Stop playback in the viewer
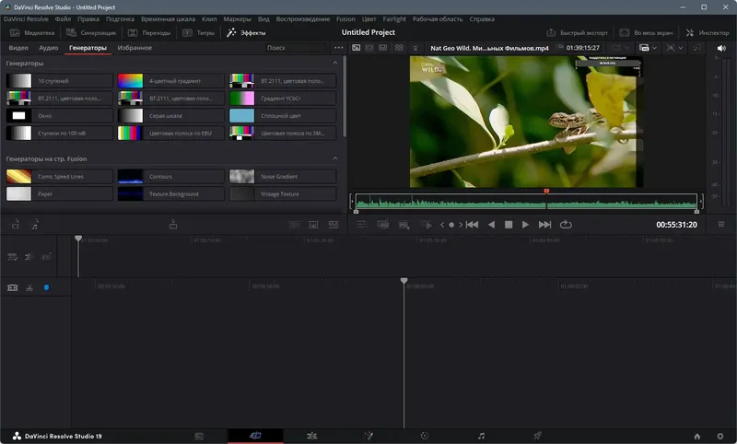The width and height of the screenshot is (737, 444). click(508, 224)
